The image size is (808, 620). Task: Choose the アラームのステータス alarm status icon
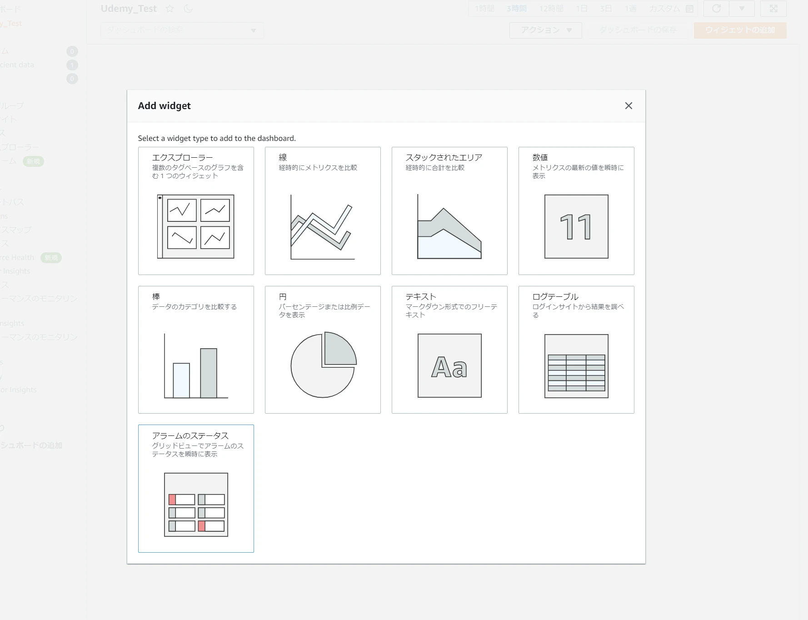[x=196, y=505]
